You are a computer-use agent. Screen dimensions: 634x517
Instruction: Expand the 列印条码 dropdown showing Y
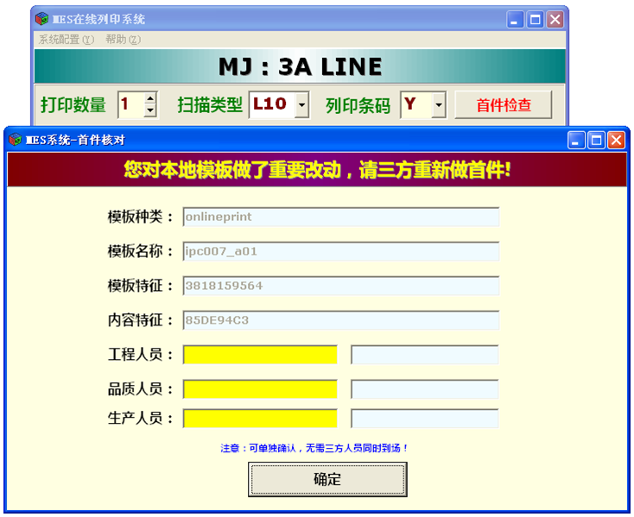(x=438, y=105)
